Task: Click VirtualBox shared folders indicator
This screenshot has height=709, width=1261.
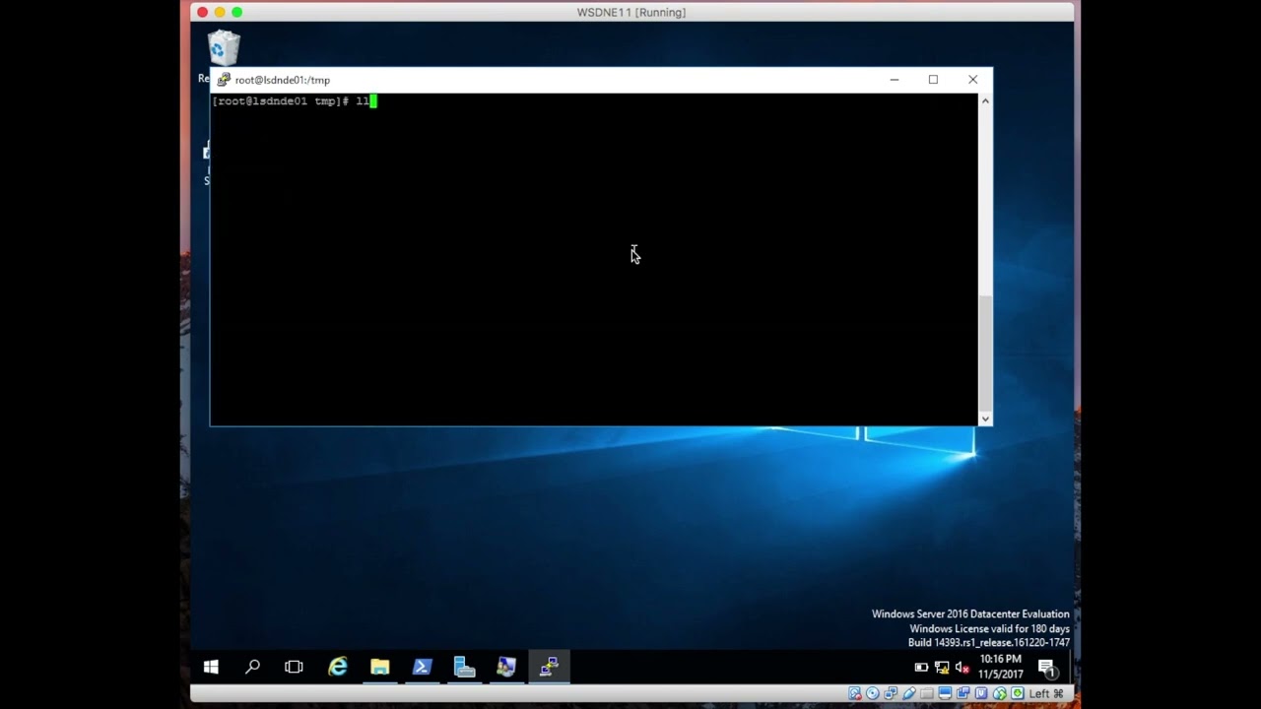Action: point(927,693)
